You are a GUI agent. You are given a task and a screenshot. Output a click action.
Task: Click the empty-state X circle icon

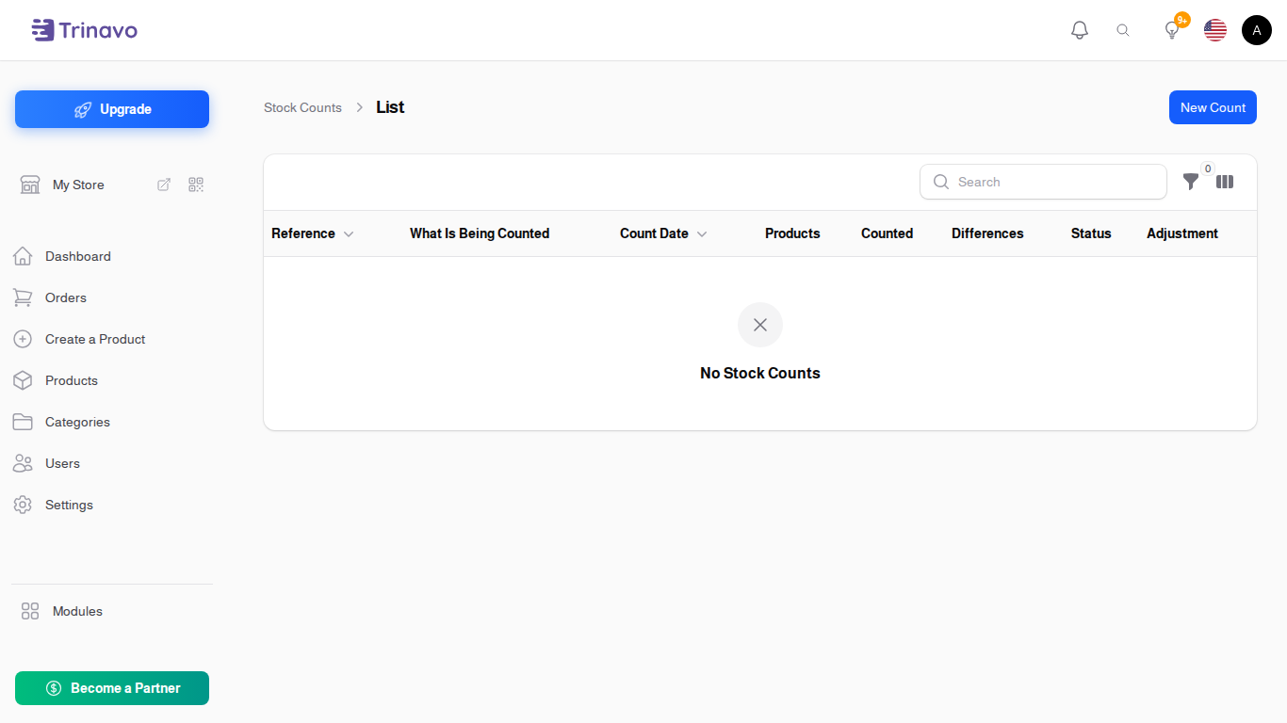(760, 325)
